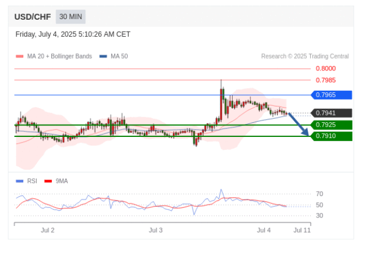Click the 0.7985 resistance level label

click(x=325, y=80)
